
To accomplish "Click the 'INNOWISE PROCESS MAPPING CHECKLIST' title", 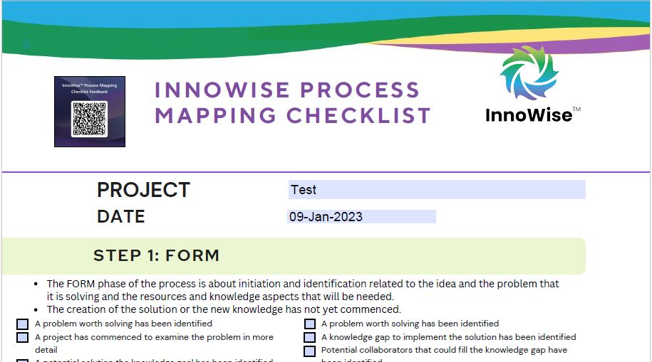I will tap(292, 103).
